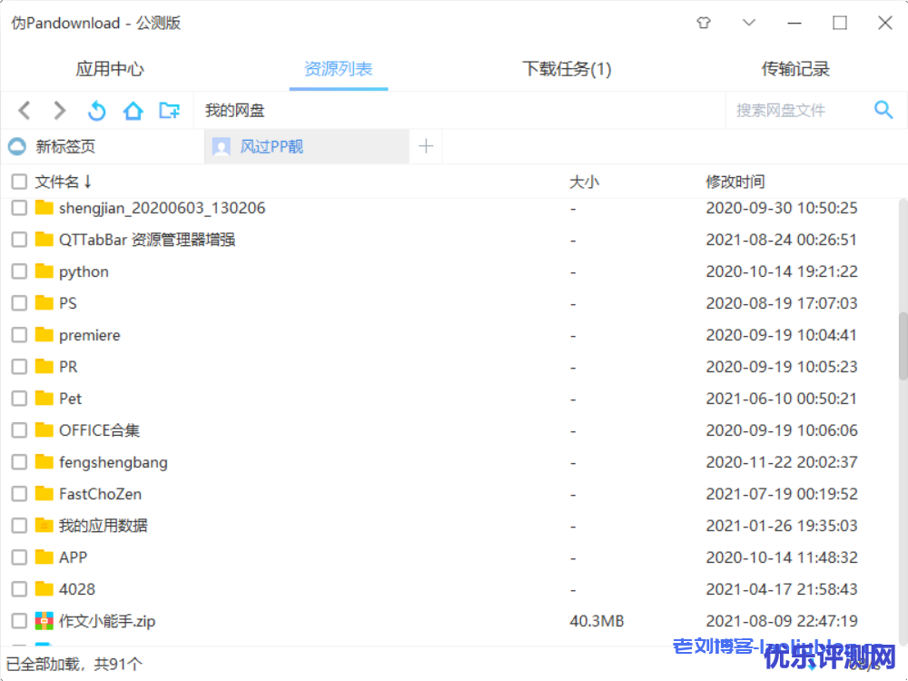Go to the home directory icon
Image resolution: width=908 pixels, height=681 pixels.
(133, 110)
